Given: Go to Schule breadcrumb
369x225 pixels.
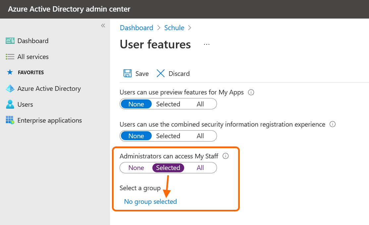Looking at the screenshot, I should pos(174,28).
